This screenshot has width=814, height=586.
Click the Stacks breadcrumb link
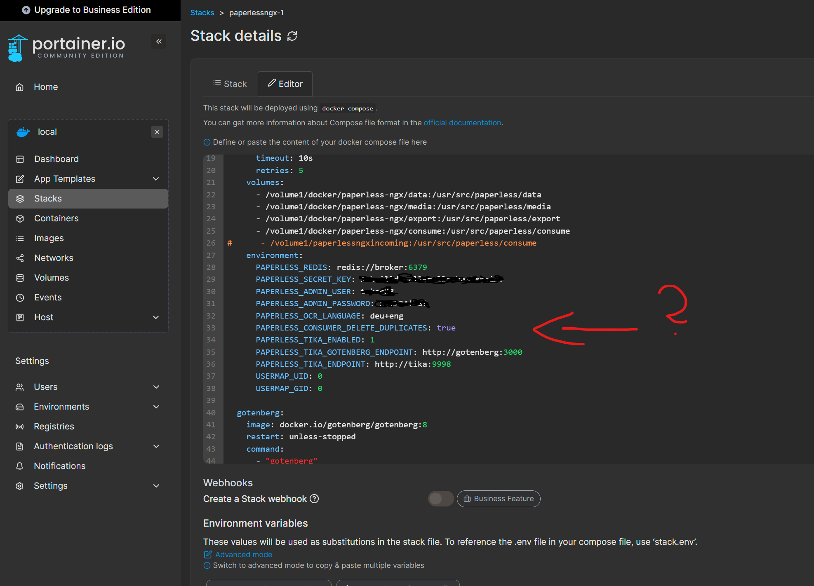(x=202, y=13)
